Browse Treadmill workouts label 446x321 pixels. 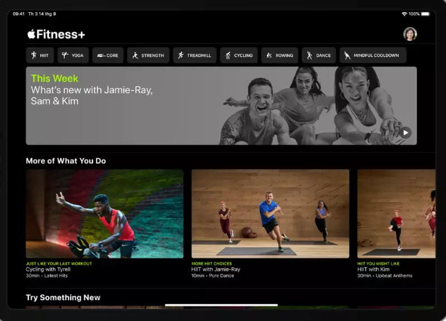[x=199, y=55]
